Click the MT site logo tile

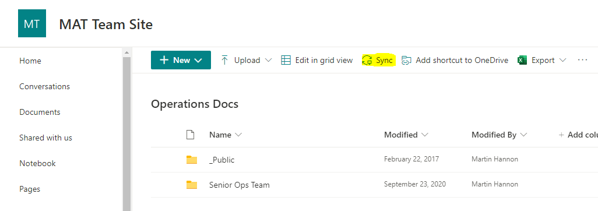point(32,24)
